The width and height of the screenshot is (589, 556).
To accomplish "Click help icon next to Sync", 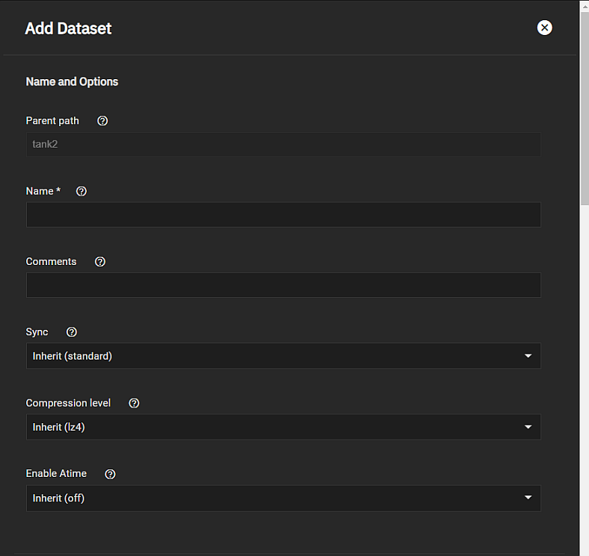I will point(72,332).
